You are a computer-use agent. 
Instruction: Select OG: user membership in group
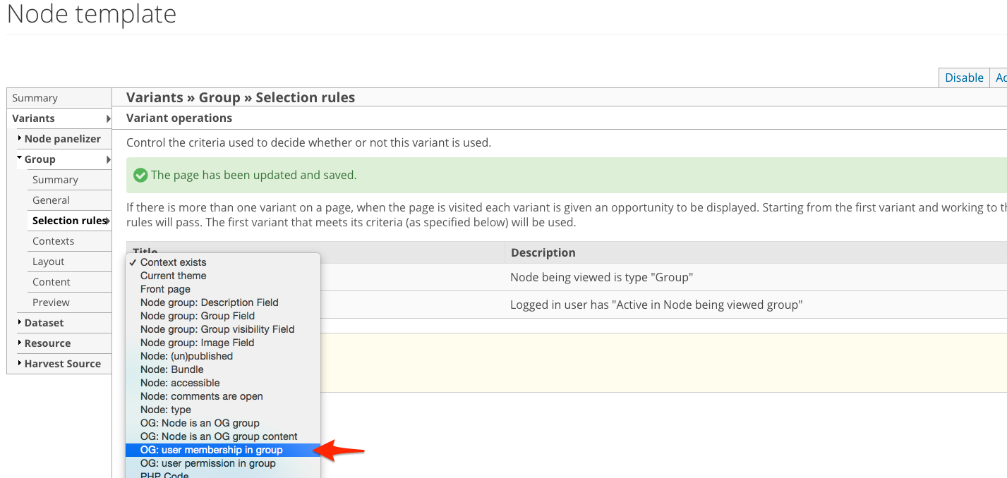tap(223, 450)
